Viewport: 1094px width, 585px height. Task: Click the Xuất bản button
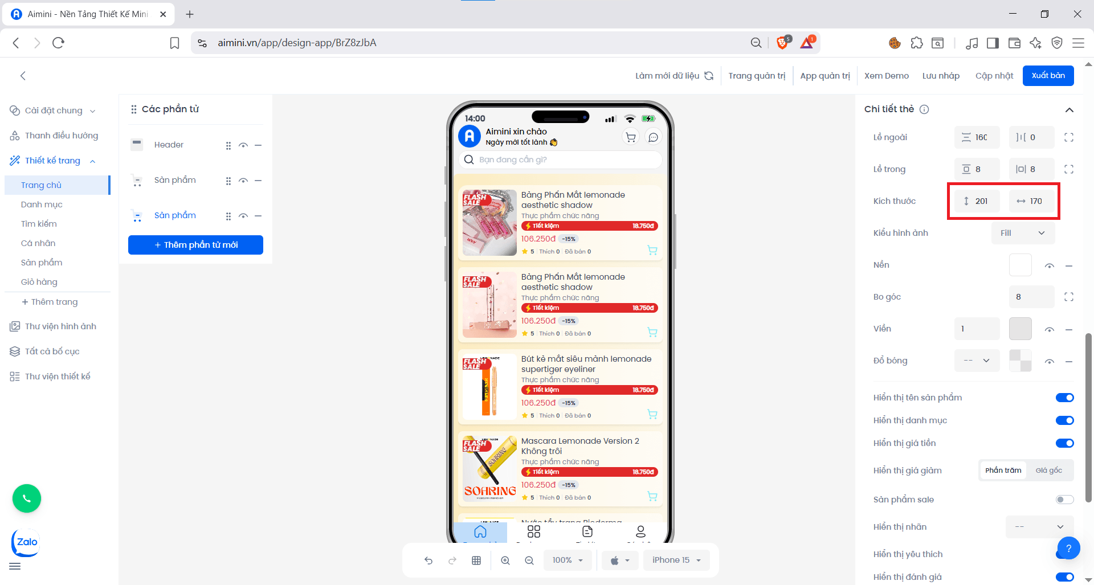(x=1048, y=75)
